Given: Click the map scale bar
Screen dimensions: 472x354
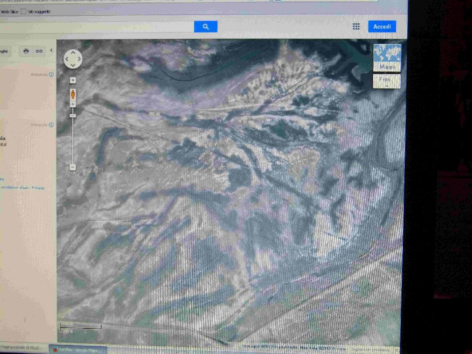Looking at the screenshot, I should click(81, 328).
